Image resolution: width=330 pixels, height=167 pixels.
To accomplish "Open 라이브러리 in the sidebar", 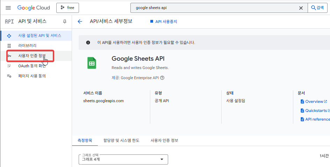I will pos(36,46).
